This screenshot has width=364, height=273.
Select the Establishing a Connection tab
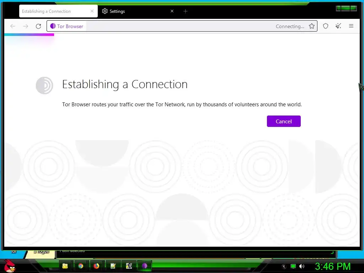(58, 11)
